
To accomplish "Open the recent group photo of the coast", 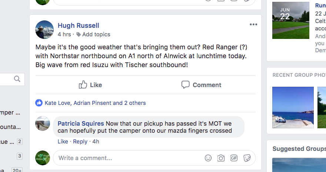I will click(x=293, y=107).
